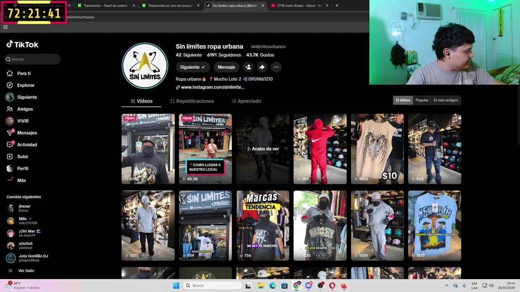
Task: Sort videos by El más antiguo
Action: [x=446, y=100]
